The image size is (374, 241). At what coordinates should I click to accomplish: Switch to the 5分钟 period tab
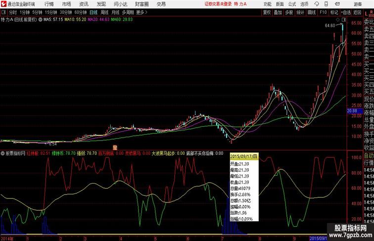[x=37, y=12]
